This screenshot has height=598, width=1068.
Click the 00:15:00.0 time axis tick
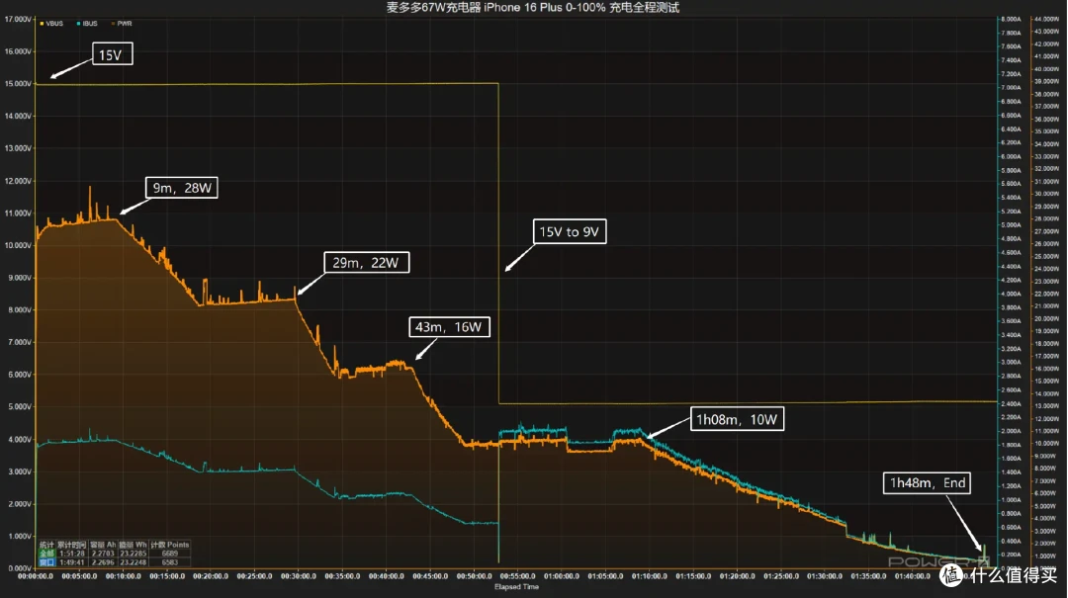coord(167,576)
